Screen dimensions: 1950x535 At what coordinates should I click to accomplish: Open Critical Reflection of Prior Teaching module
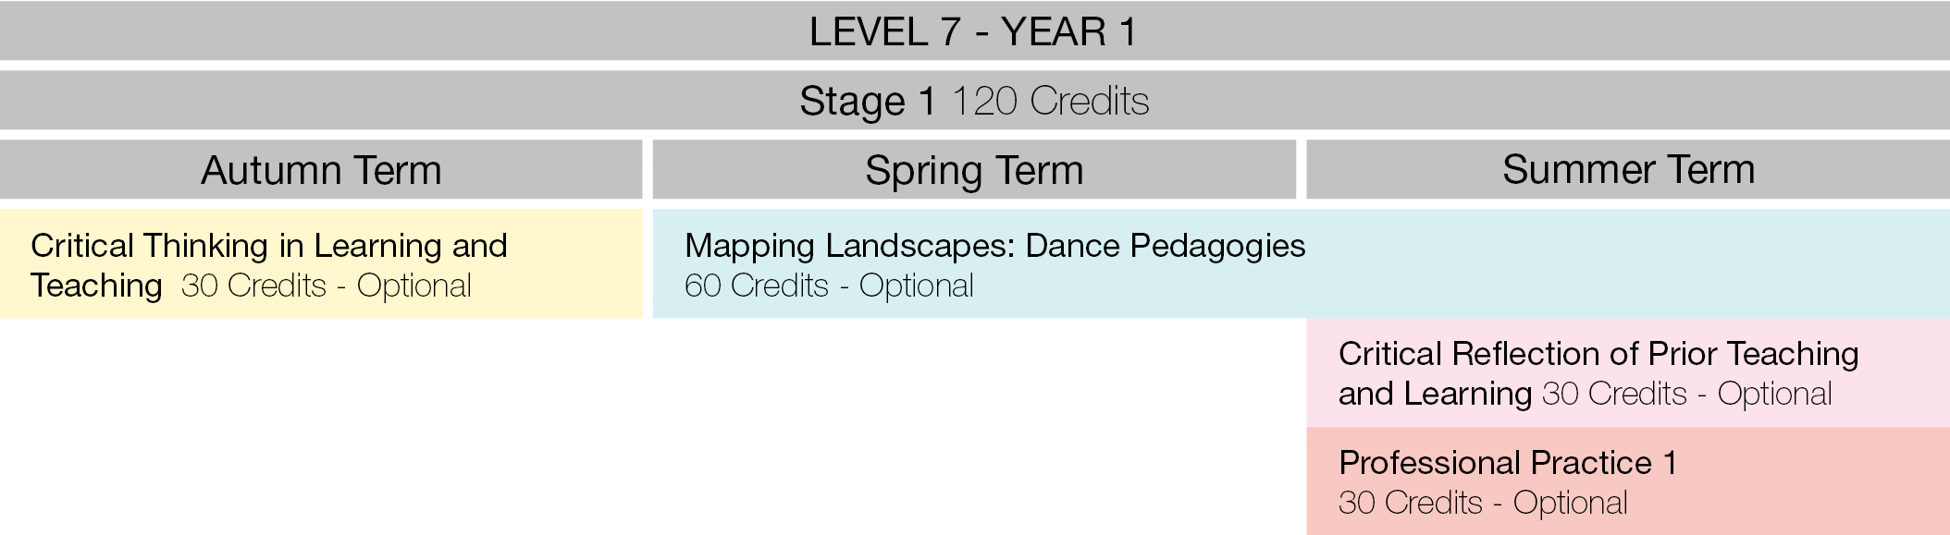(1598, 354)
